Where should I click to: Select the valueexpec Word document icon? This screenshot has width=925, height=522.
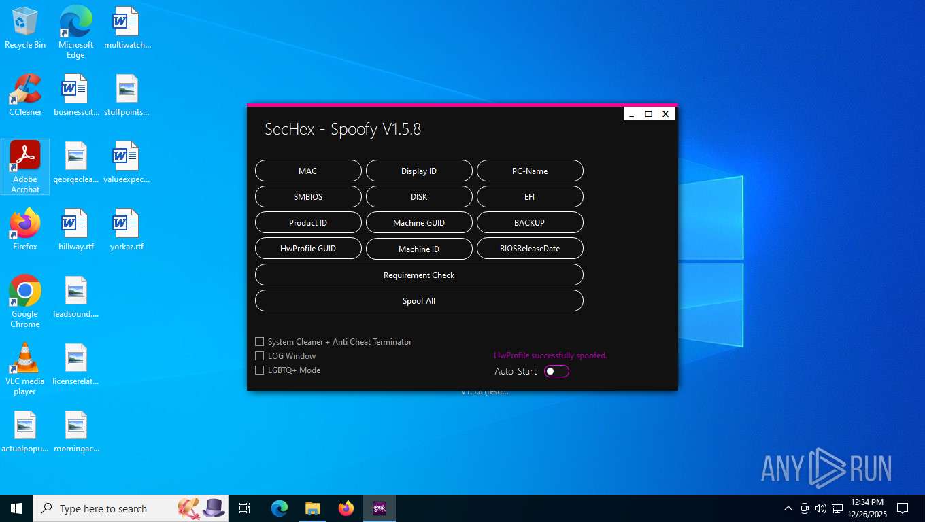(127, 163)
